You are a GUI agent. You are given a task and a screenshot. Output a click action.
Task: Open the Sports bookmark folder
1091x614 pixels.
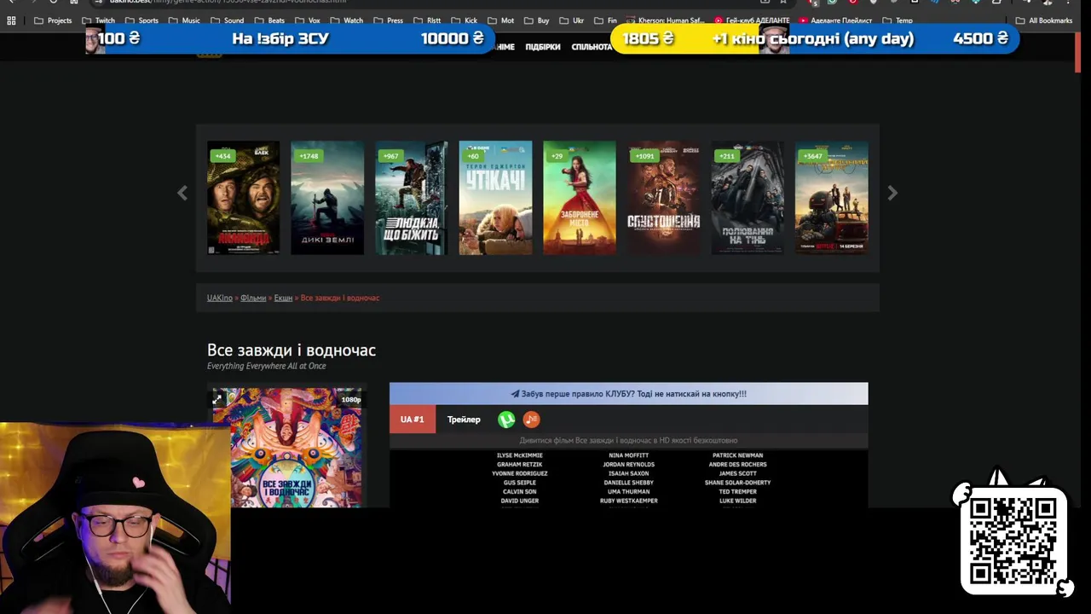(142, 20)
